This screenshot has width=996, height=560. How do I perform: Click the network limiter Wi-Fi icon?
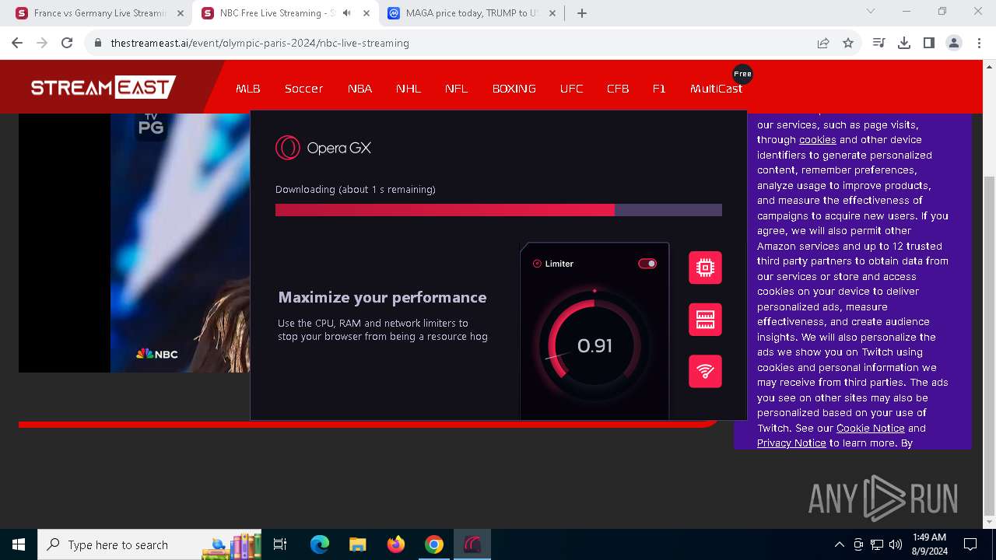[705, 371]
